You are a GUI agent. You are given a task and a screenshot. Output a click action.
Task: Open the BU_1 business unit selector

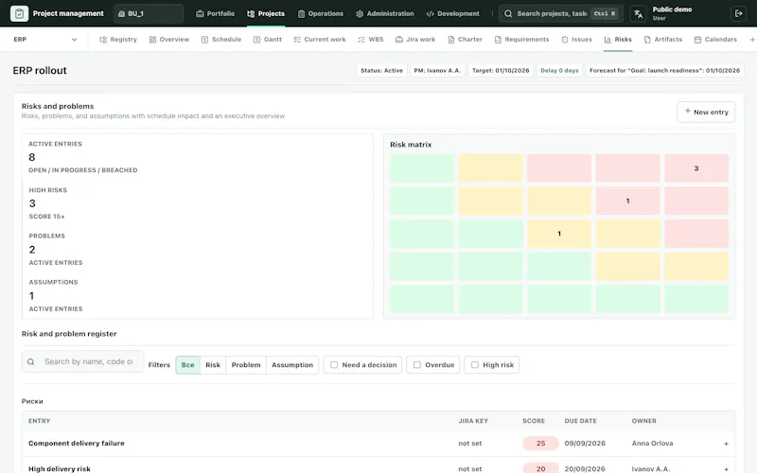click(x=149, y=13)
